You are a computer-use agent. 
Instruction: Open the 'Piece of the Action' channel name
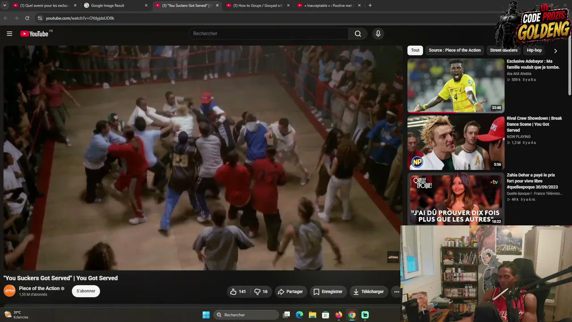pyautogui.click(x=39, y=288)
